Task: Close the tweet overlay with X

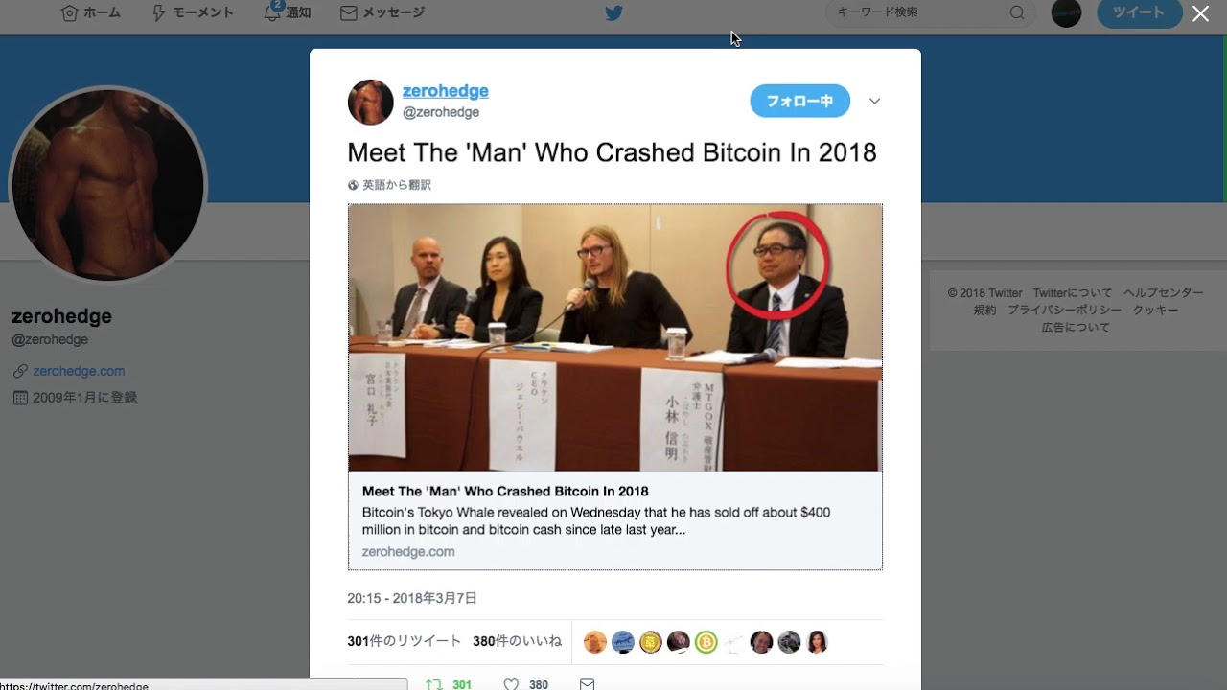Action: (x=1200, y=13)
